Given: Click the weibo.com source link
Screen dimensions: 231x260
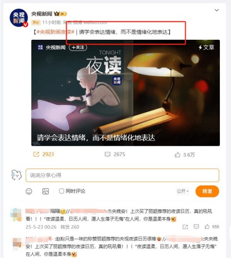Looking at the screenshot, I should [x=95, y=22].
